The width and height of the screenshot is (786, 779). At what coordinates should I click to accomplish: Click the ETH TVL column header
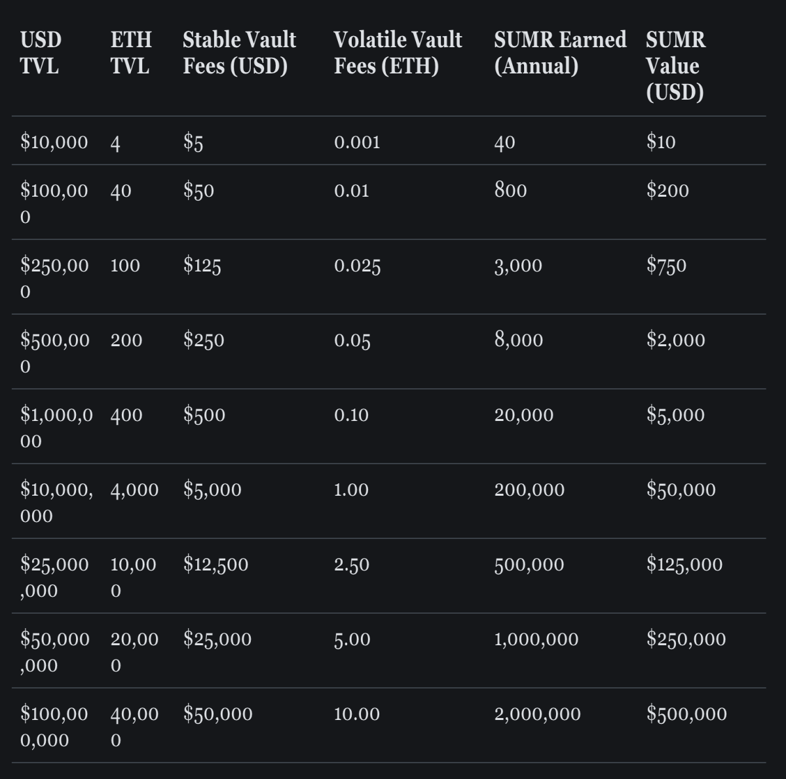pyautogui.click(x=131, y=52)
